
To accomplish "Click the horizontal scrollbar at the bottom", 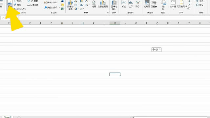I will click(171, 117).
